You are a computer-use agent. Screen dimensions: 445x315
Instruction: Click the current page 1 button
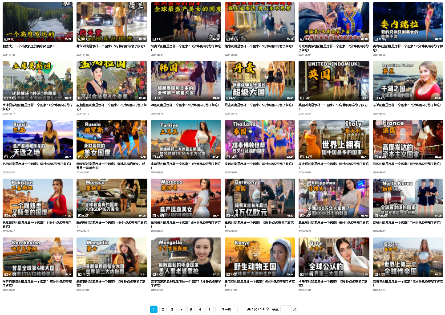pyautogui.click(x=154, y=309)
